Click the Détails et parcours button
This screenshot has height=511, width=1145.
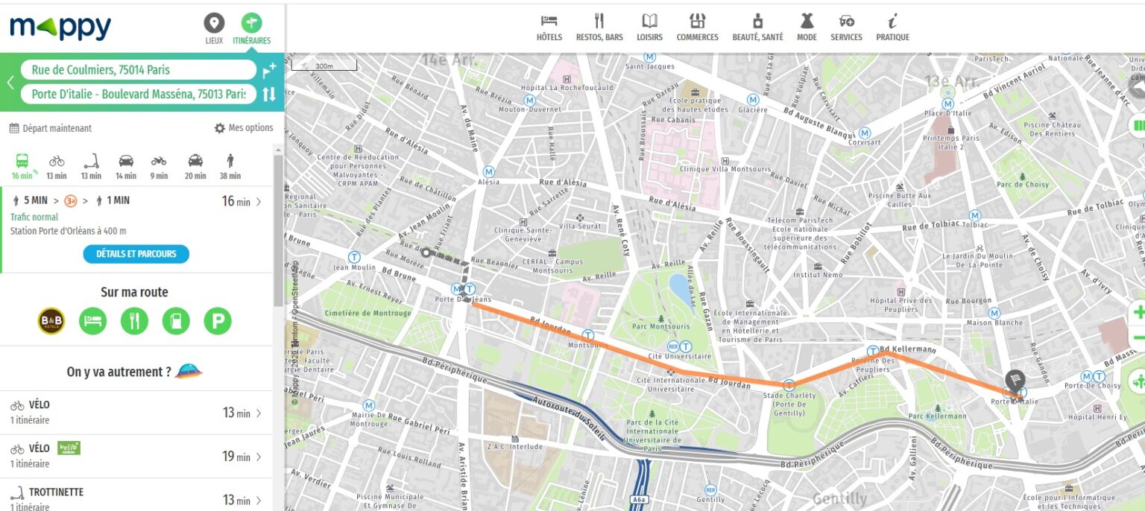point(136,254)
